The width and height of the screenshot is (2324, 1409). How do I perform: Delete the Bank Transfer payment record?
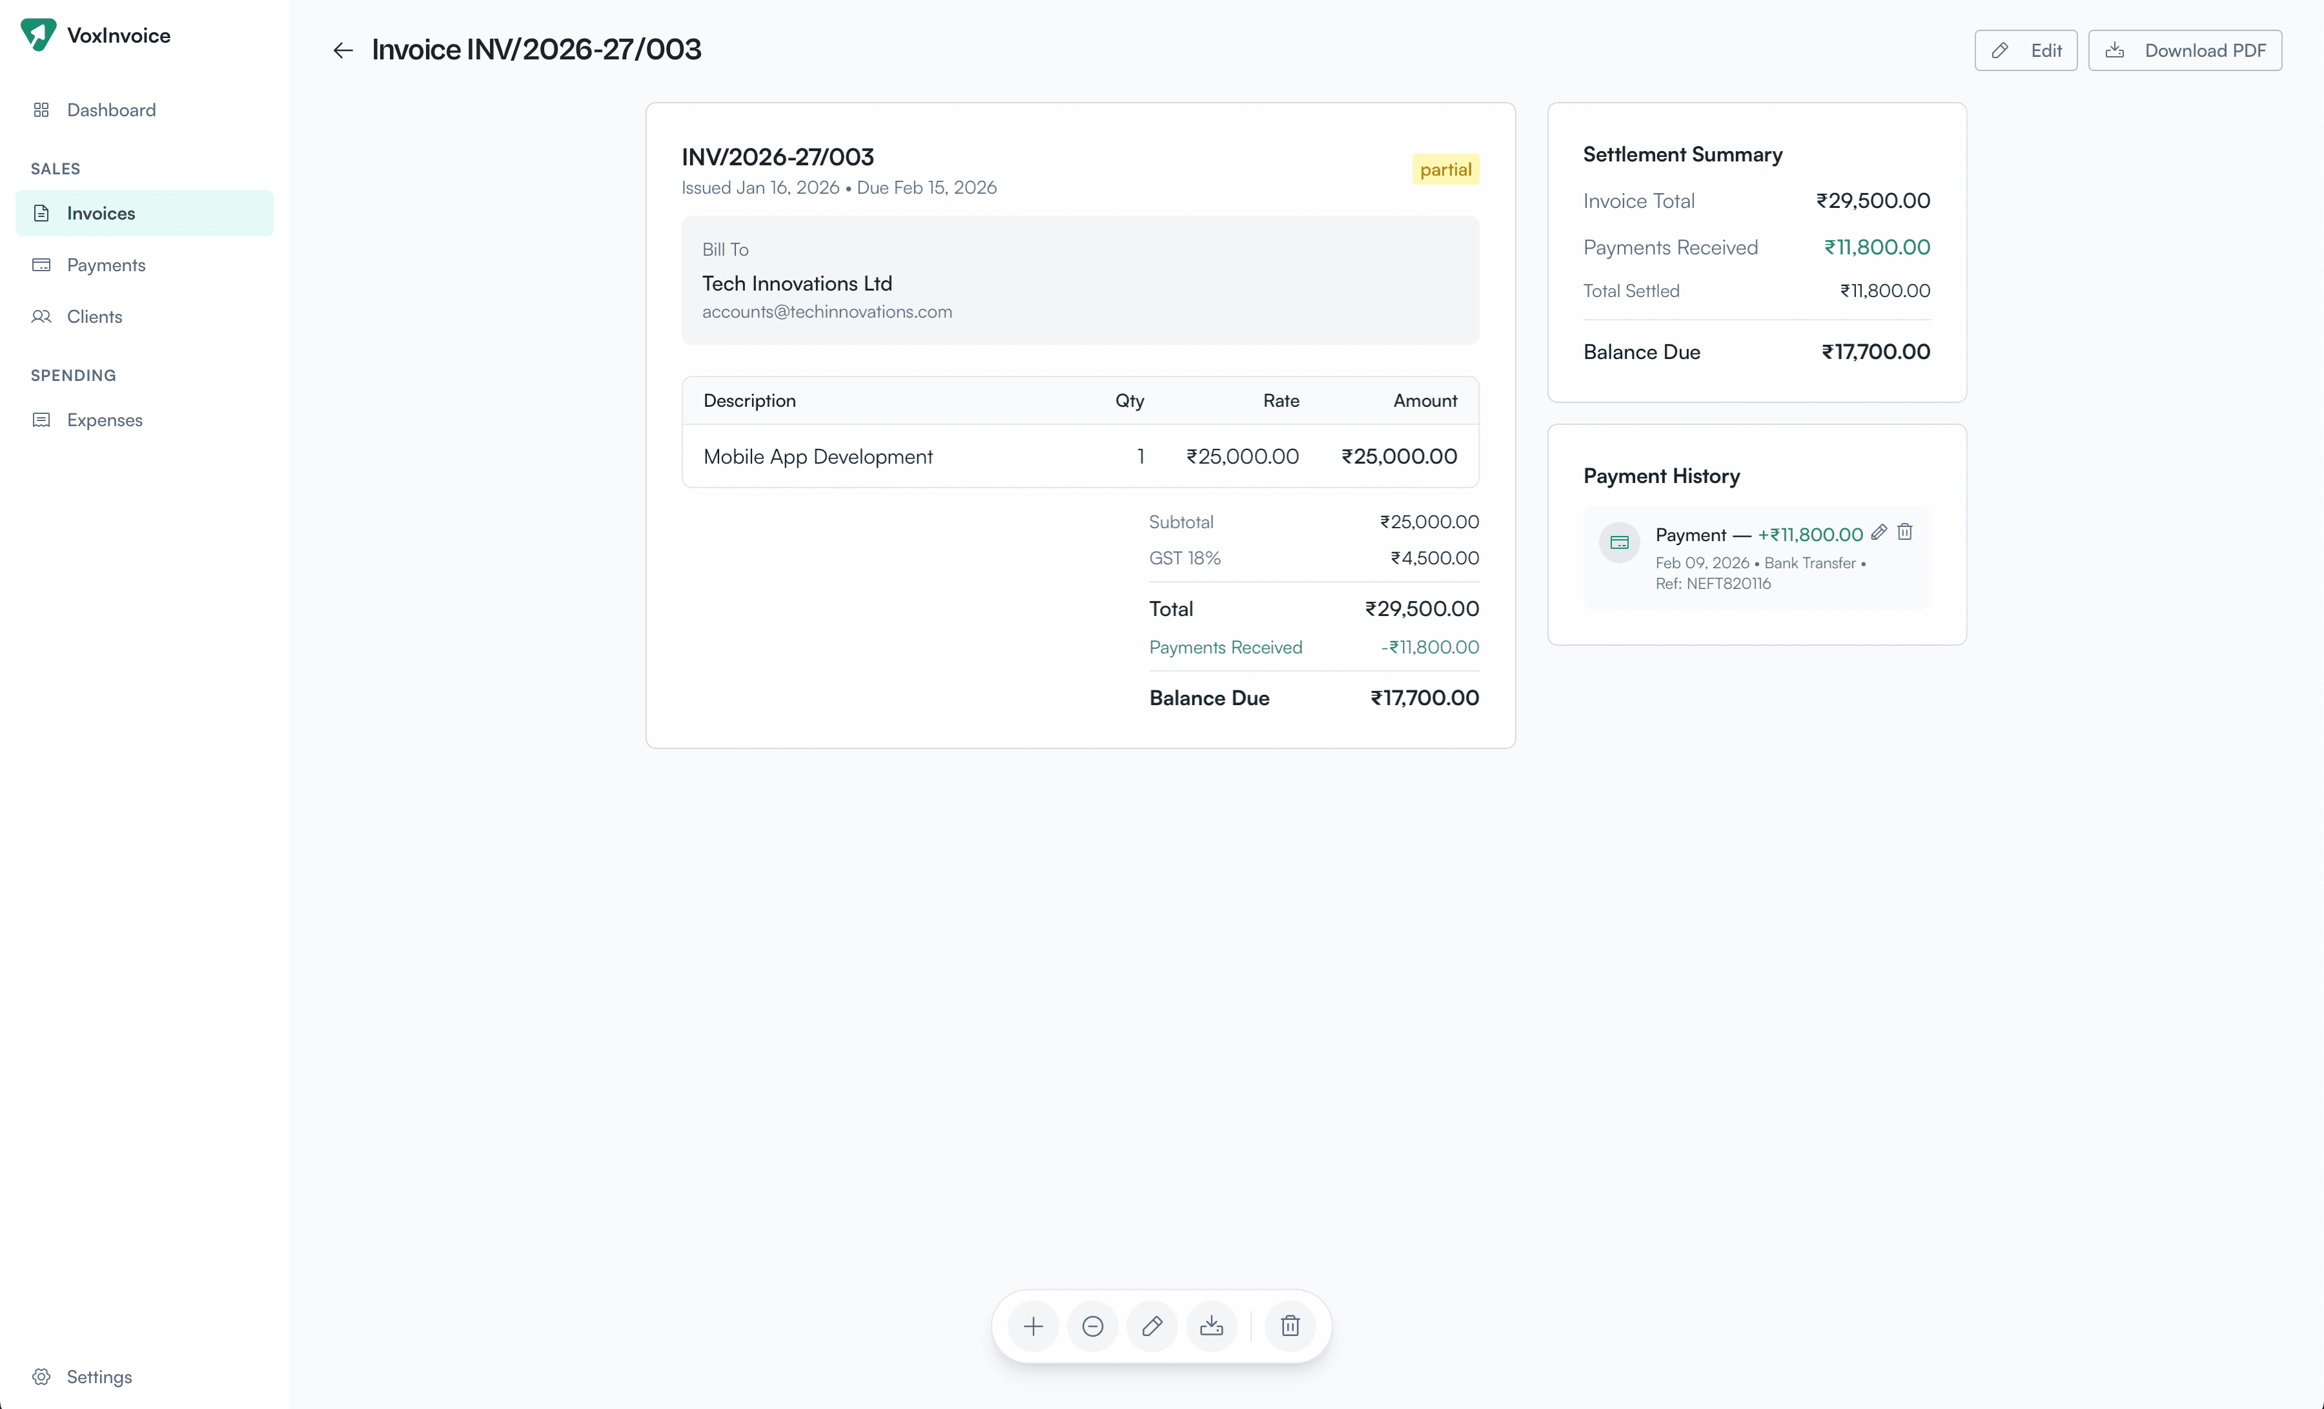coord(1905,531)
